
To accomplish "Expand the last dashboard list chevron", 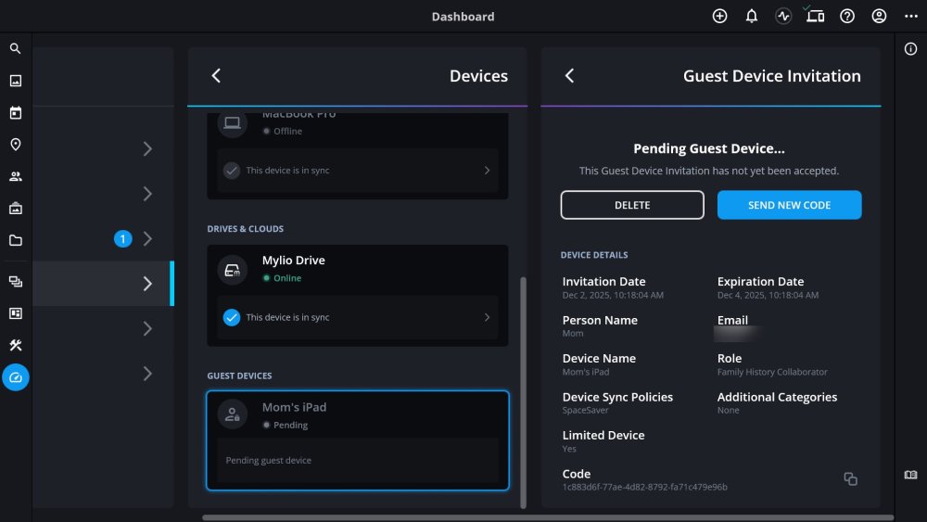I will click(x=147, y=373).
